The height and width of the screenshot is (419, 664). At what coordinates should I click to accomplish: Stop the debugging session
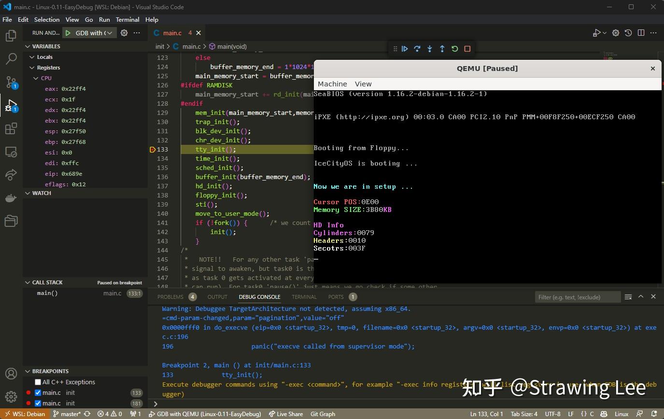(467, 49)
